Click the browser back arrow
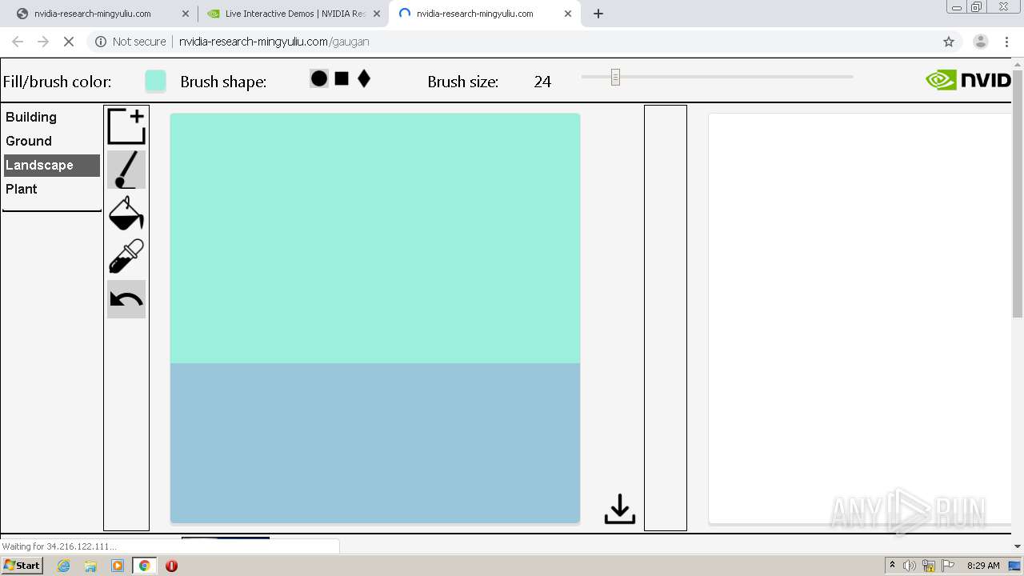Screen dimensions: 1024x576 point(18,42)
